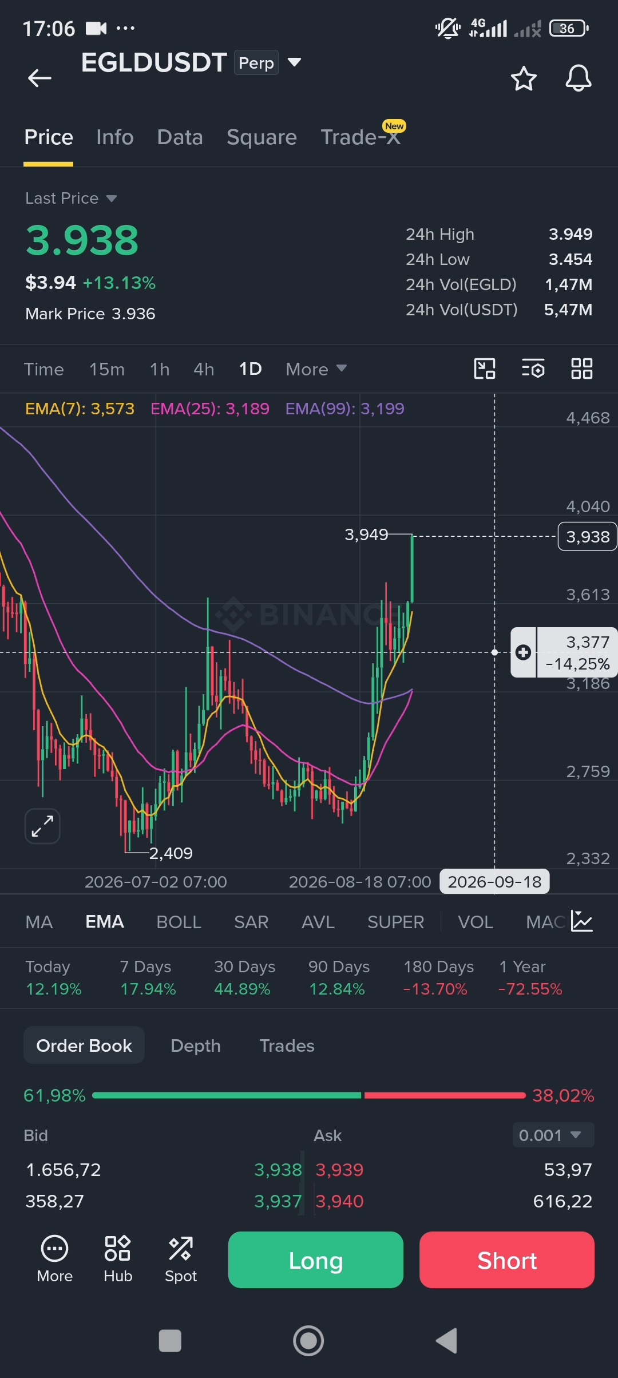Open the chart drawing tools icon
Image resolution: width=618 pixels, height=1378 pixels.
(485, 369)
